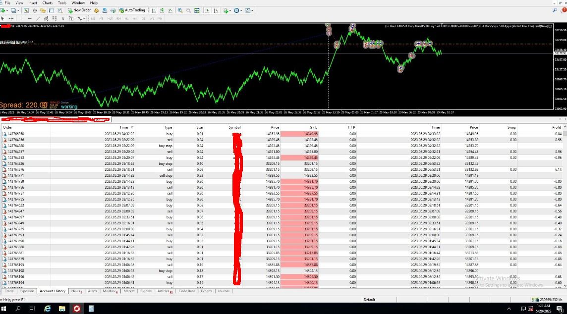Open the Strategy Tester icon

pyautogui.click(x=59, y=10)
